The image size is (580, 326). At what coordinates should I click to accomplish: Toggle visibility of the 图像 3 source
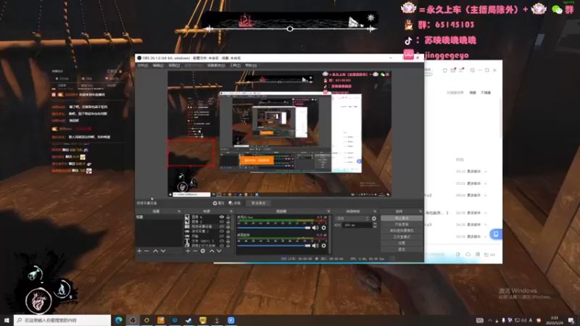(222, 222)
